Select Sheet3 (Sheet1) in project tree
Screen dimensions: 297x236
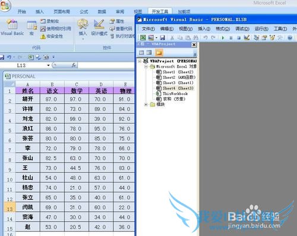click(175, 83)
